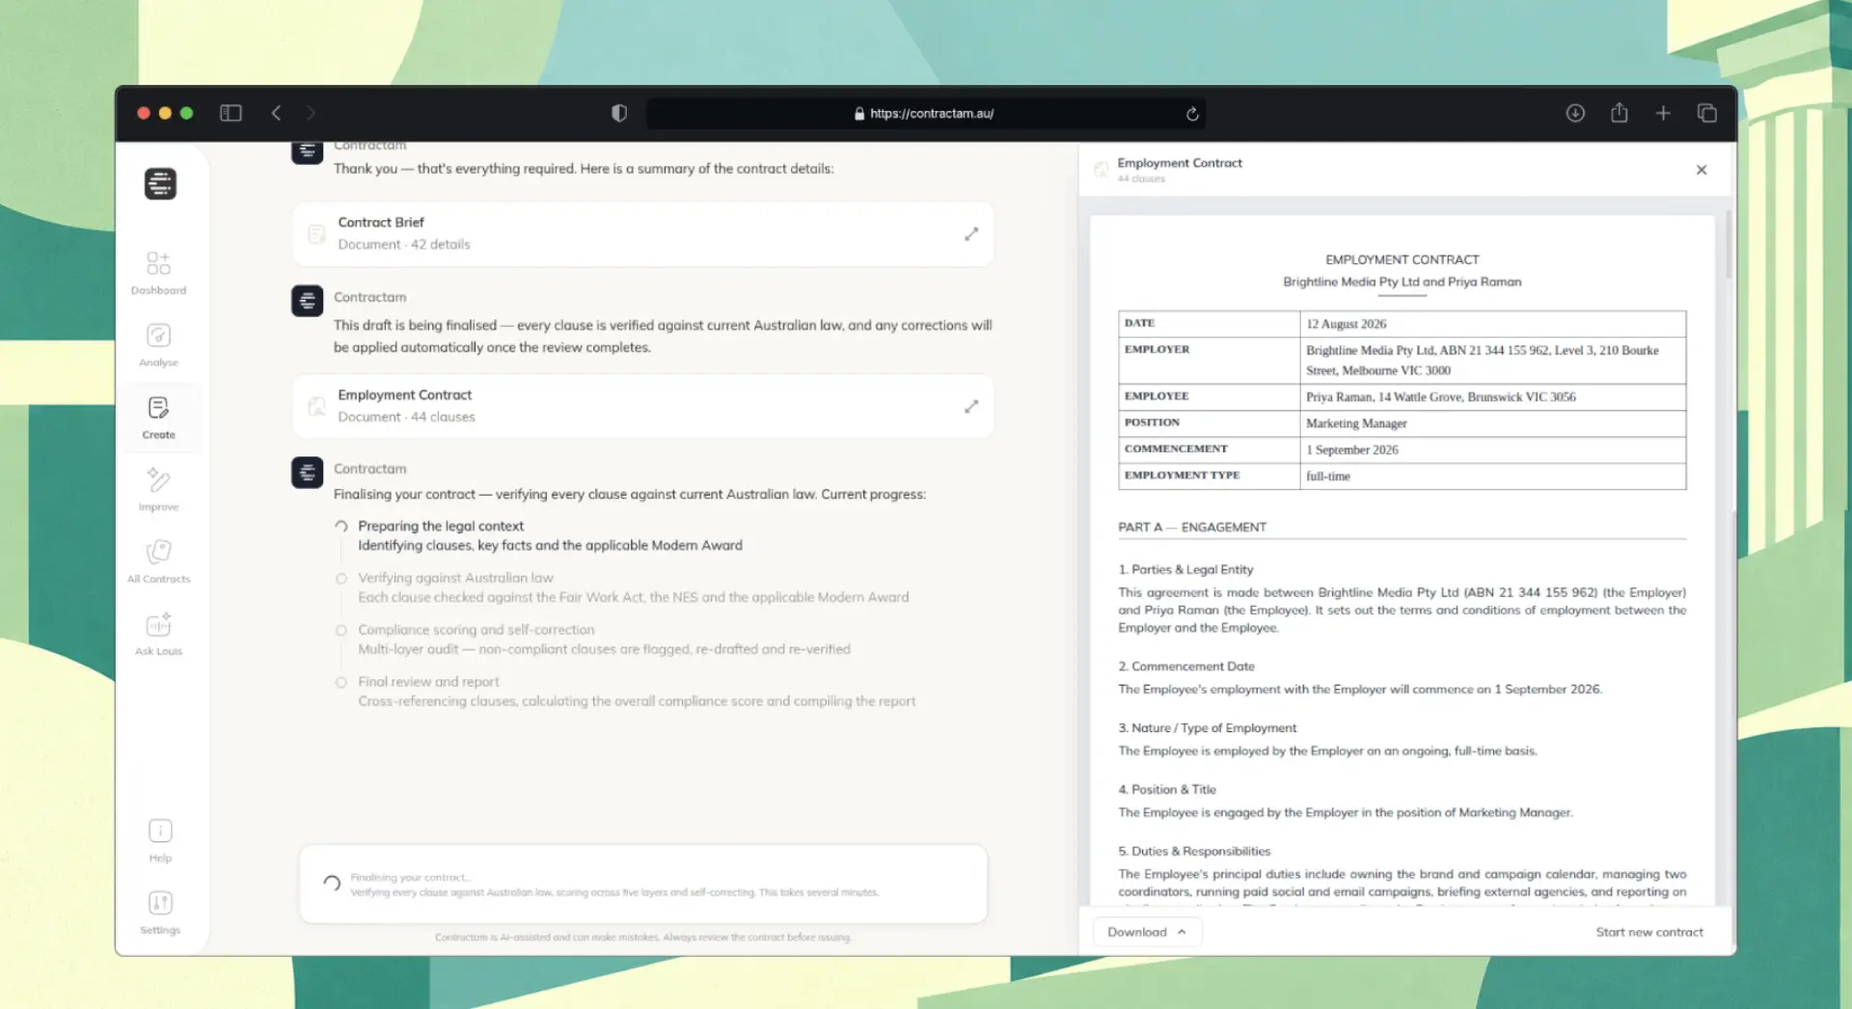Click the Contractam logo at top of sidebar

click(160, 183)
